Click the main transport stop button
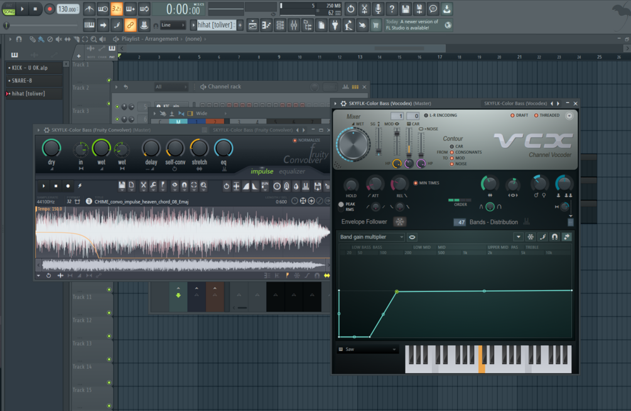 35,8
